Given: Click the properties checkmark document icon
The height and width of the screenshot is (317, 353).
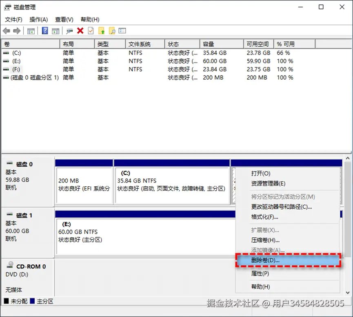Looking at the screenshot, I should pyautogui.click(x=91, y=31).
